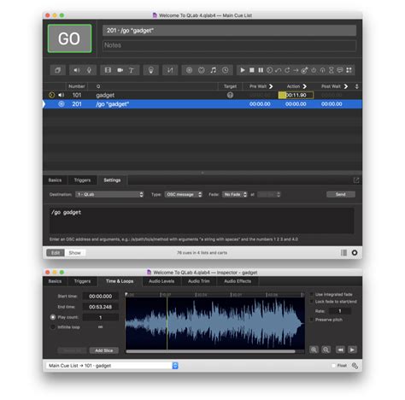Add a Group cue from toolbar

pyautogui.click(x=57, y=70)
